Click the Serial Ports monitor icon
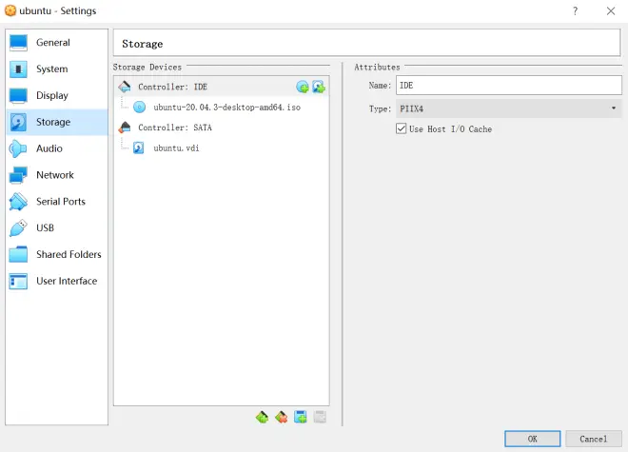Image resolution: width=628 pixels, height=452 pixels. [18, 201]
